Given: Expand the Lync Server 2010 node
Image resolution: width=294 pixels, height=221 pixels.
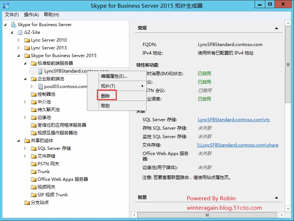Looking at the screenshot, I should click(x=18, y=40).
